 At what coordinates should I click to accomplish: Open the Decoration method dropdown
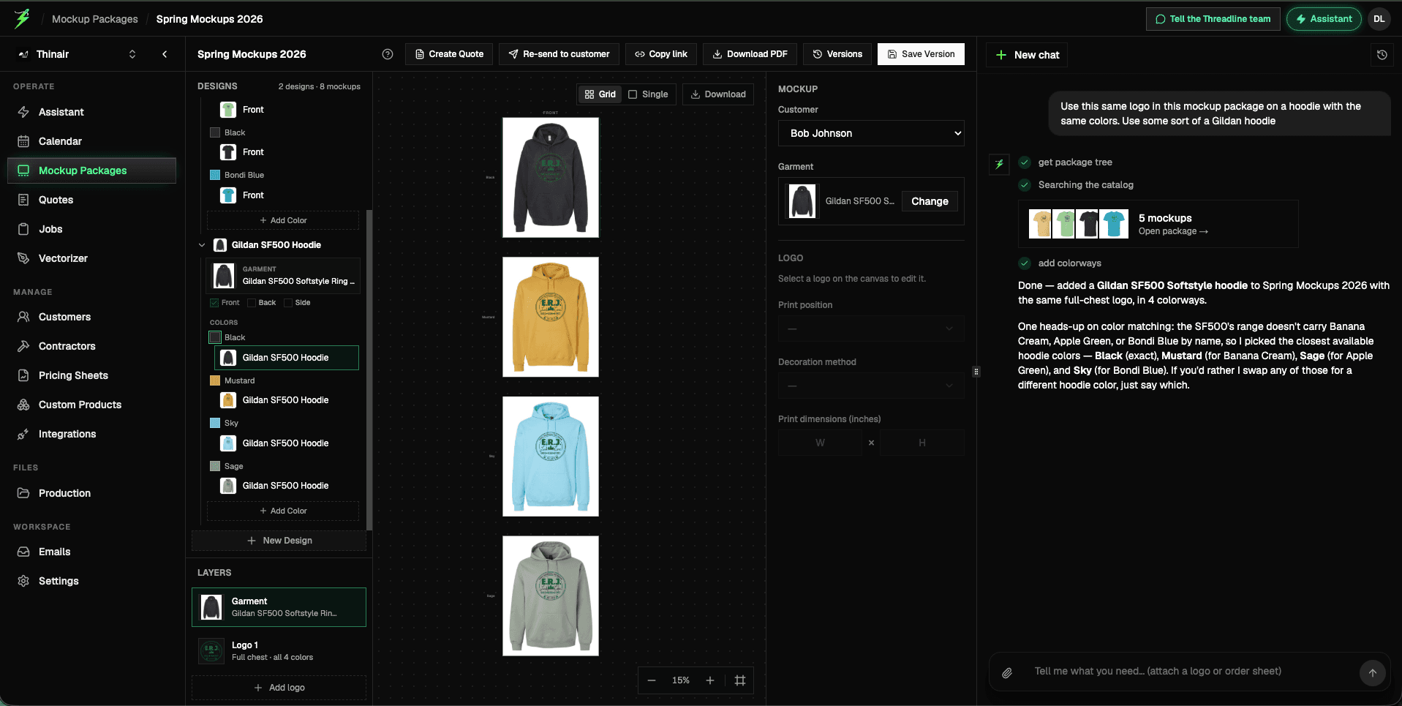[871, 386]
